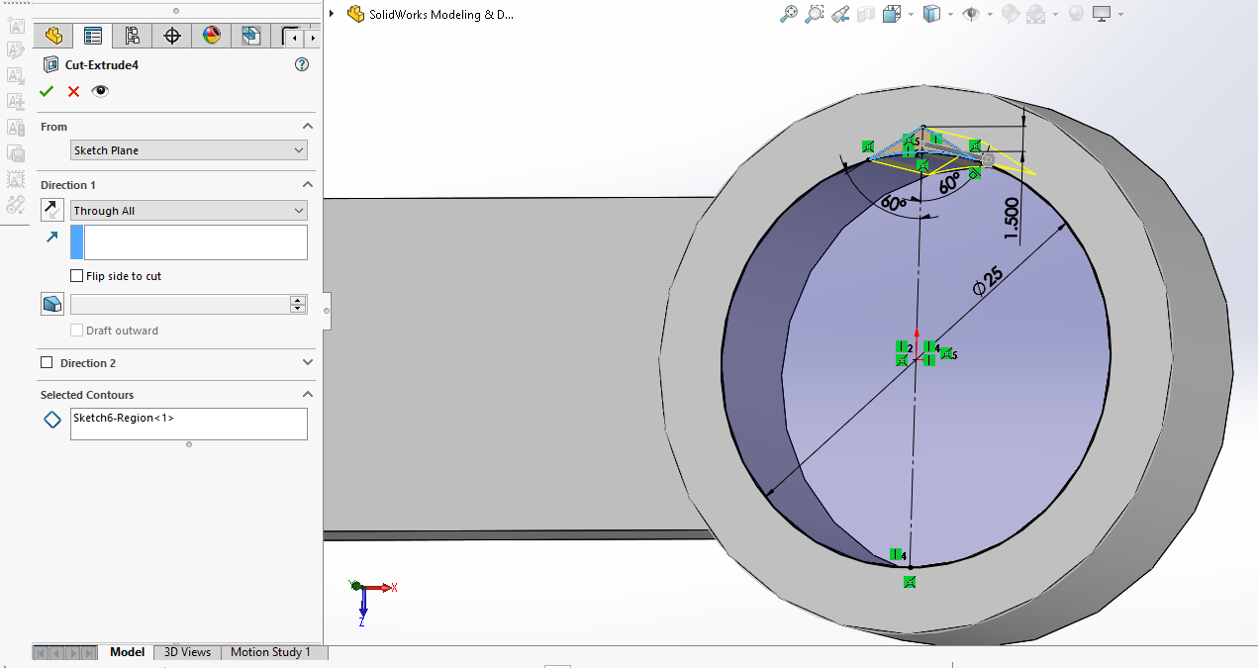The image size is (1258, 668).
Task: Open the DimXpertManager crosshair tab
Action: (x=171, y=37)
